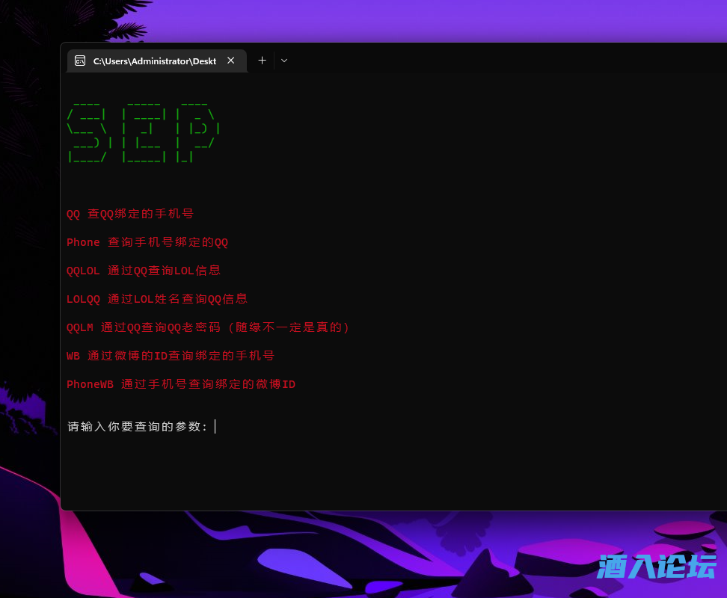This screenshot has height=598, width=727.
Task: Switch to the C:\Users\Administrator\Deskt tab
Action: pos(153,61)
